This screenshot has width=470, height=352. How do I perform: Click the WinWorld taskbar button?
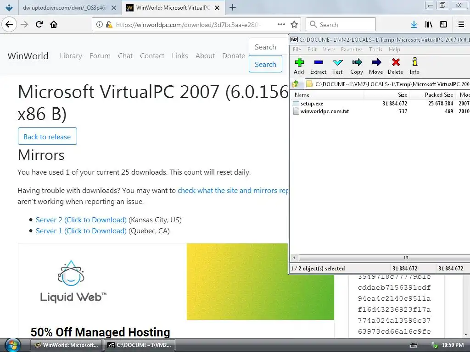point(66,345)
